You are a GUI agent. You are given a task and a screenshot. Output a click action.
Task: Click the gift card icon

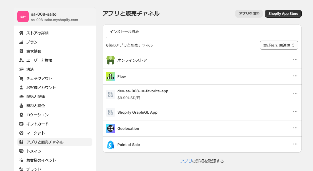21,124
